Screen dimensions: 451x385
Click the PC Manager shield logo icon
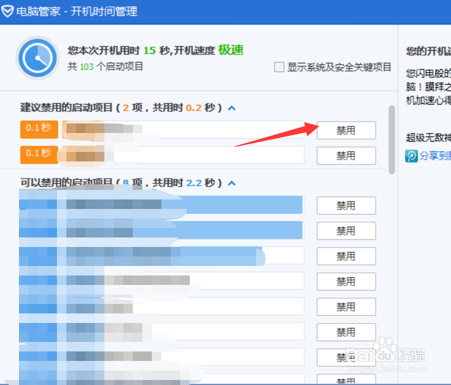[x=7, y=11]
